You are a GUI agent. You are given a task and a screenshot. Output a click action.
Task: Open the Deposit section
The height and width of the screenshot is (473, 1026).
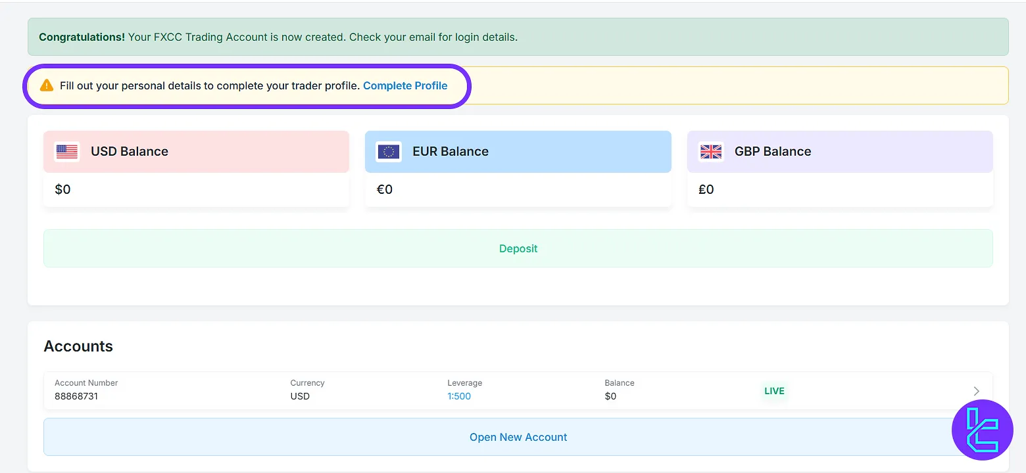coord(518,248)
